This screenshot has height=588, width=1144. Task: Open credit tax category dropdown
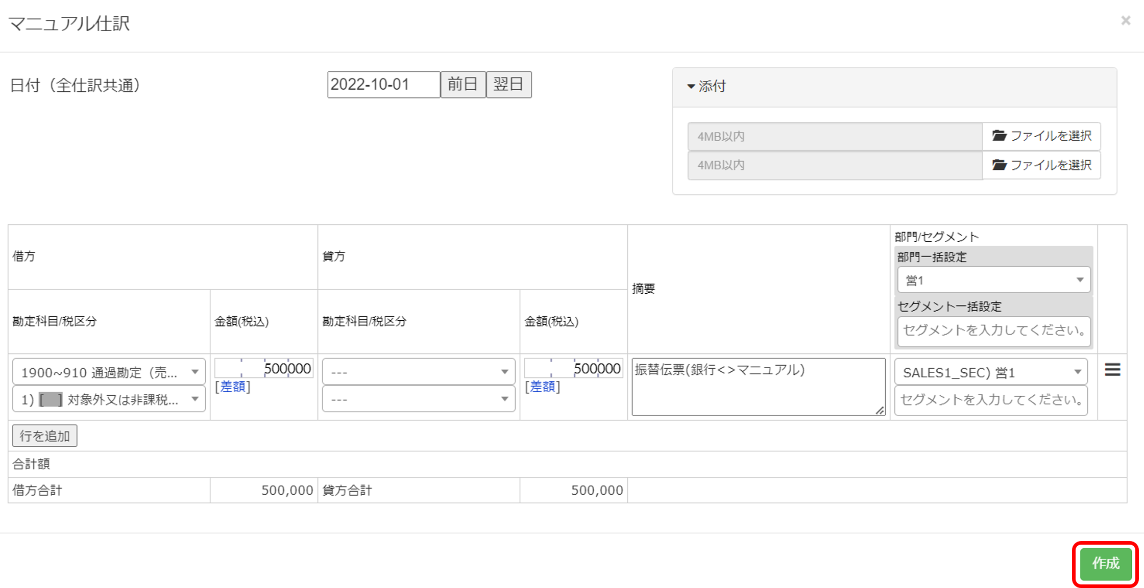[419, 399]
